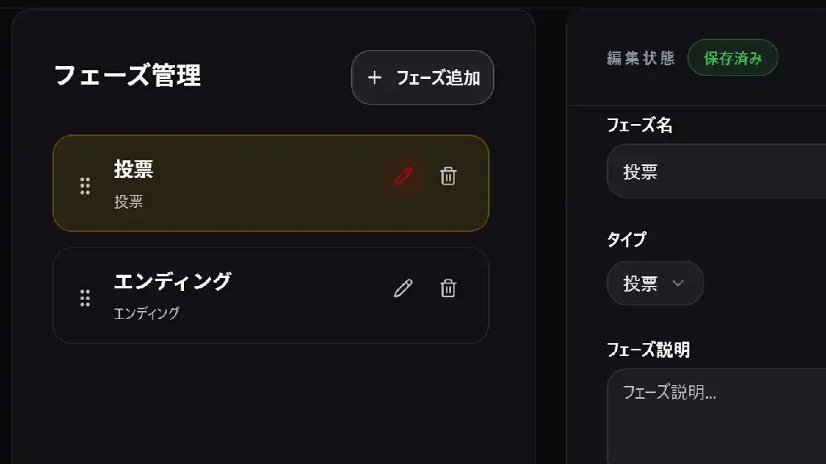Screen dimensions: 826x464
Task: Open the タイプ dropdown showing 投票
Action: [655, 284]
